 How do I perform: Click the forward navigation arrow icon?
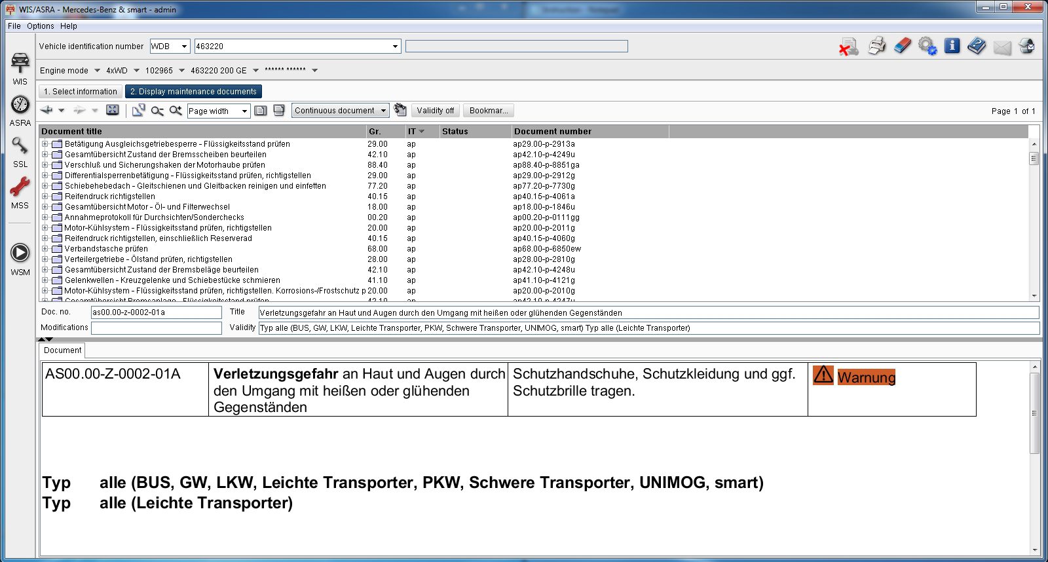[x=79, y=110]
